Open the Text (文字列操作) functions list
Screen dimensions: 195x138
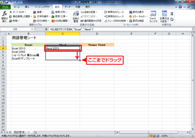pos(42,16)
